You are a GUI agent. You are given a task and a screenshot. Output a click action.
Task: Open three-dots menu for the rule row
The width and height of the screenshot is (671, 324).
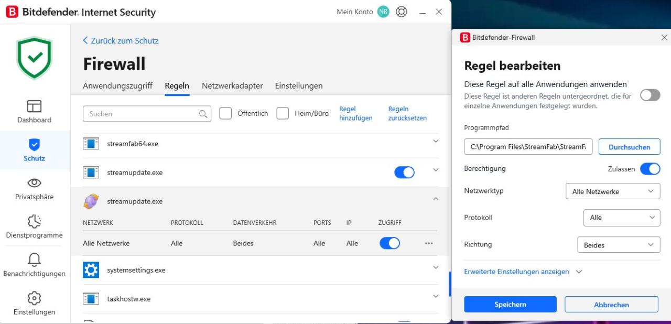pyautogui.click(x=429, y=243)
